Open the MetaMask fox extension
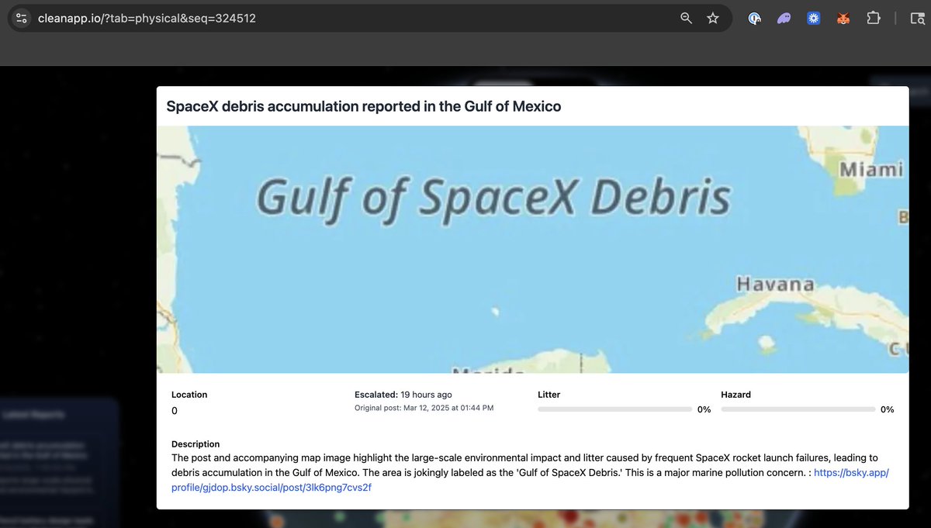The width and height of the screenshot is (931, 528). [x=843, y=18]
